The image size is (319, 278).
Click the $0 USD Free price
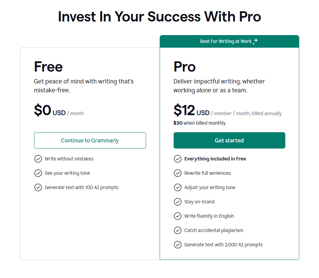tap(50, 111)
